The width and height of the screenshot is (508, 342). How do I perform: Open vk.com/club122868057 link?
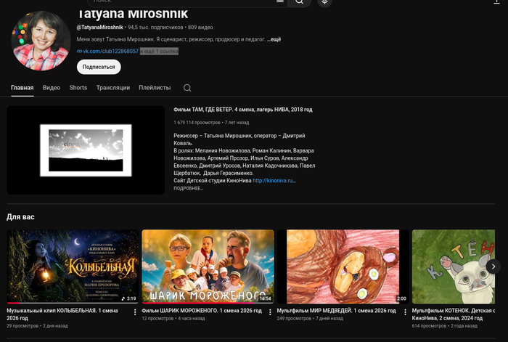pos(110,52)
